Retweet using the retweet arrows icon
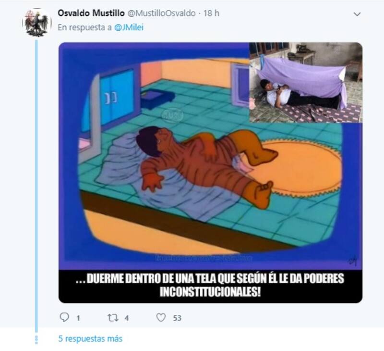Viewport: 384px width, 351px height. [113, 318]
